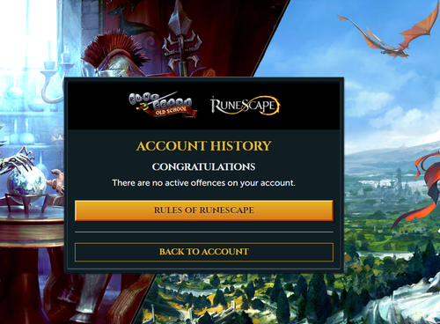Click the crystal globe on the table

click(x=26, y=182)
